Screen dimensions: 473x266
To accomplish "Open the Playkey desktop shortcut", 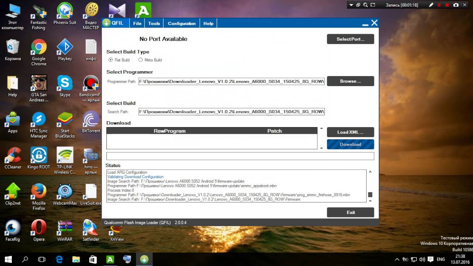I will point(65,51).
